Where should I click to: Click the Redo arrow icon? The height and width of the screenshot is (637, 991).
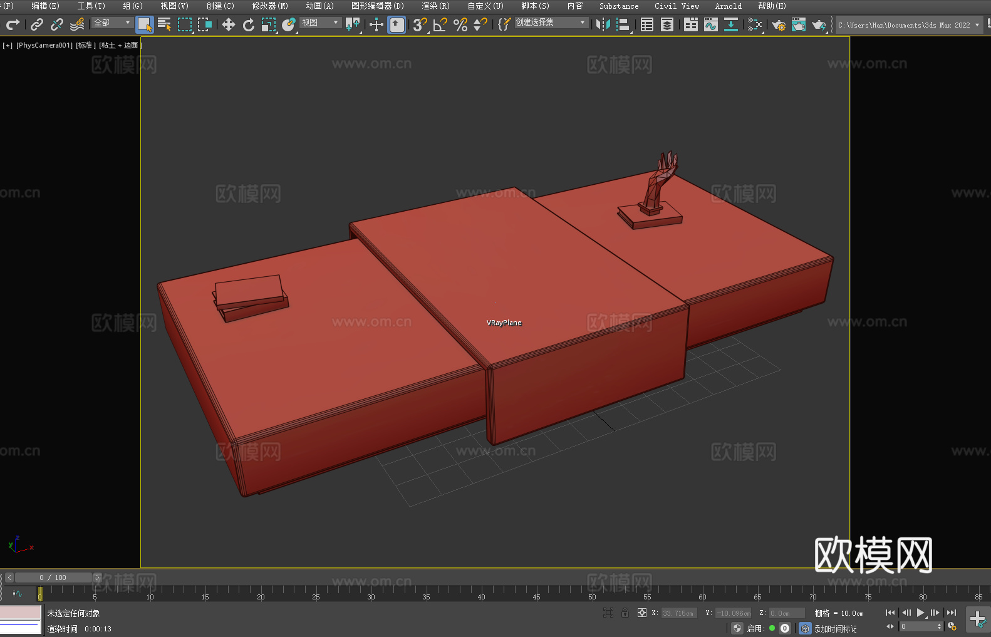pyautogui.click(x=13, y=24)
